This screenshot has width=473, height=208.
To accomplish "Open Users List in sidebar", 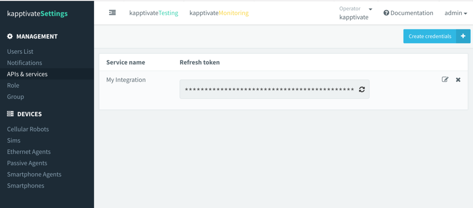I will (20, 51).
